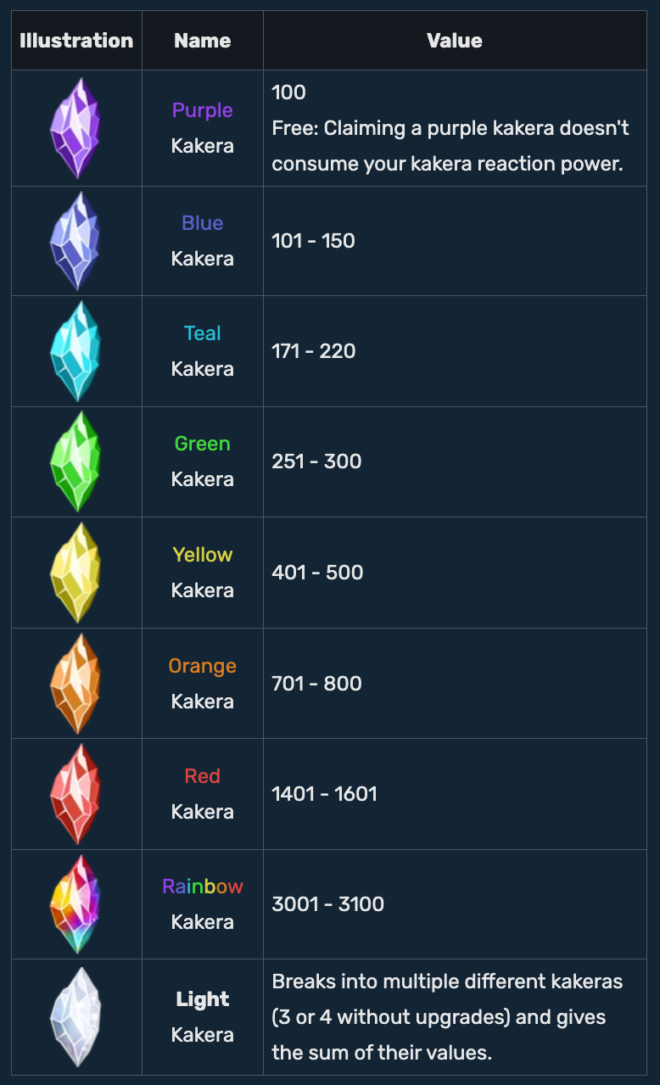Click the white light kakera crystal

76,1016
